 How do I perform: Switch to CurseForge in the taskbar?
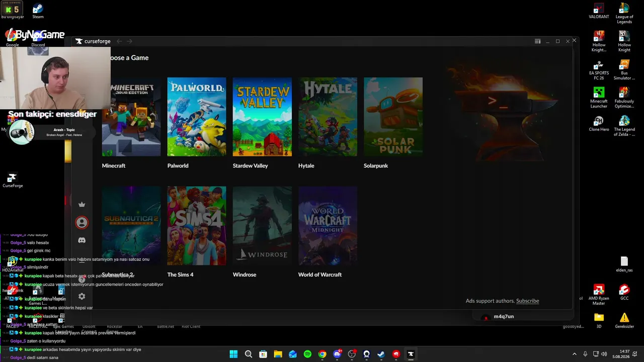[411, 354]
